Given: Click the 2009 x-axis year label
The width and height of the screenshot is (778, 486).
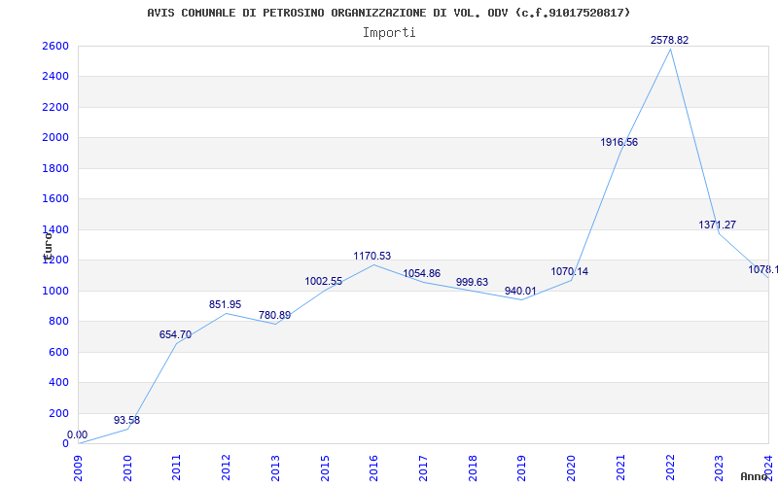Looking at the screenshot, I should [x=78, y=466].
